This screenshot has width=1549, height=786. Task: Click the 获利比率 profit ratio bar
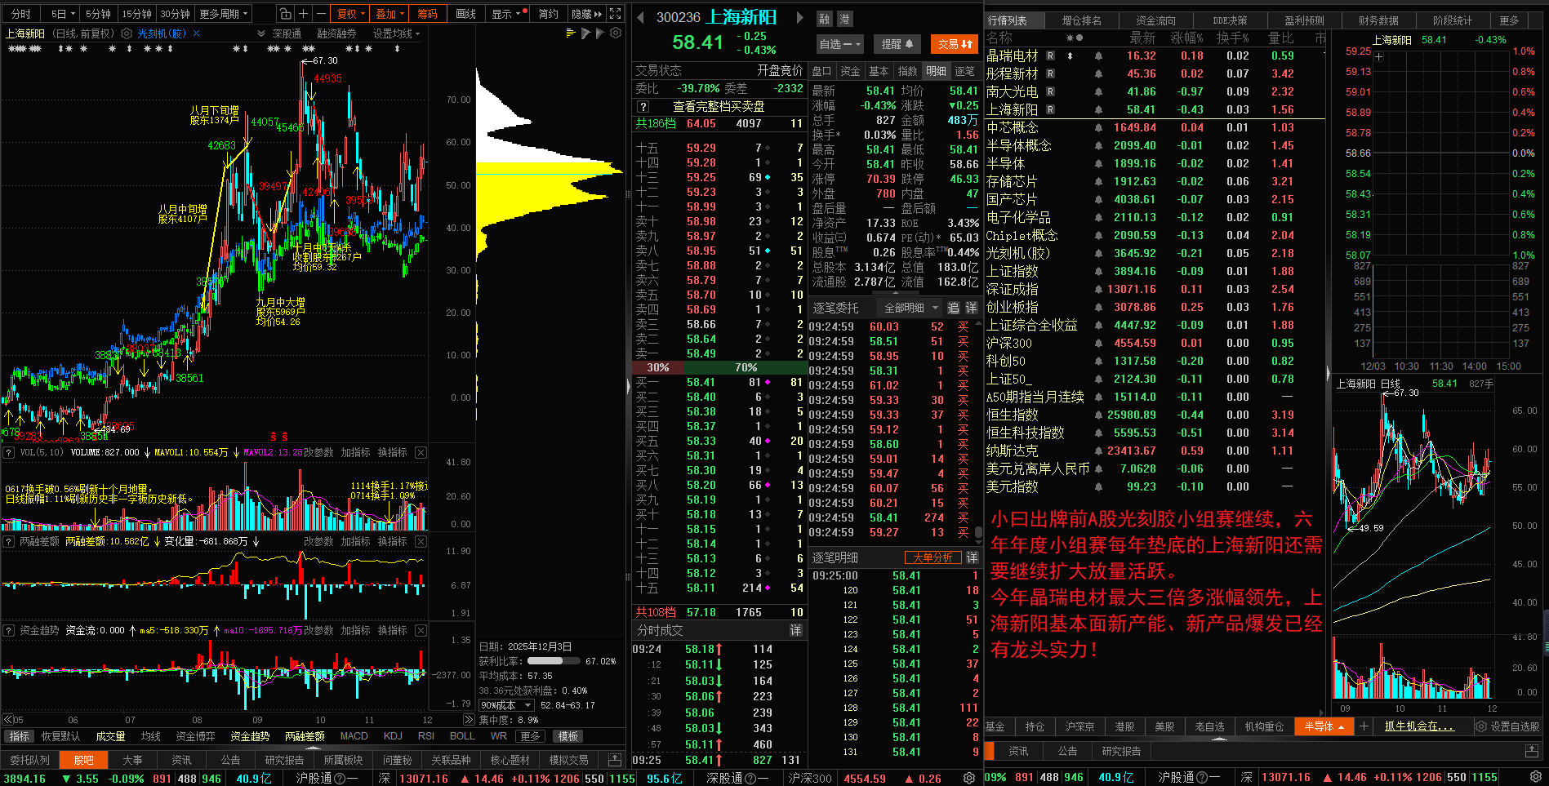coord(554,661)
